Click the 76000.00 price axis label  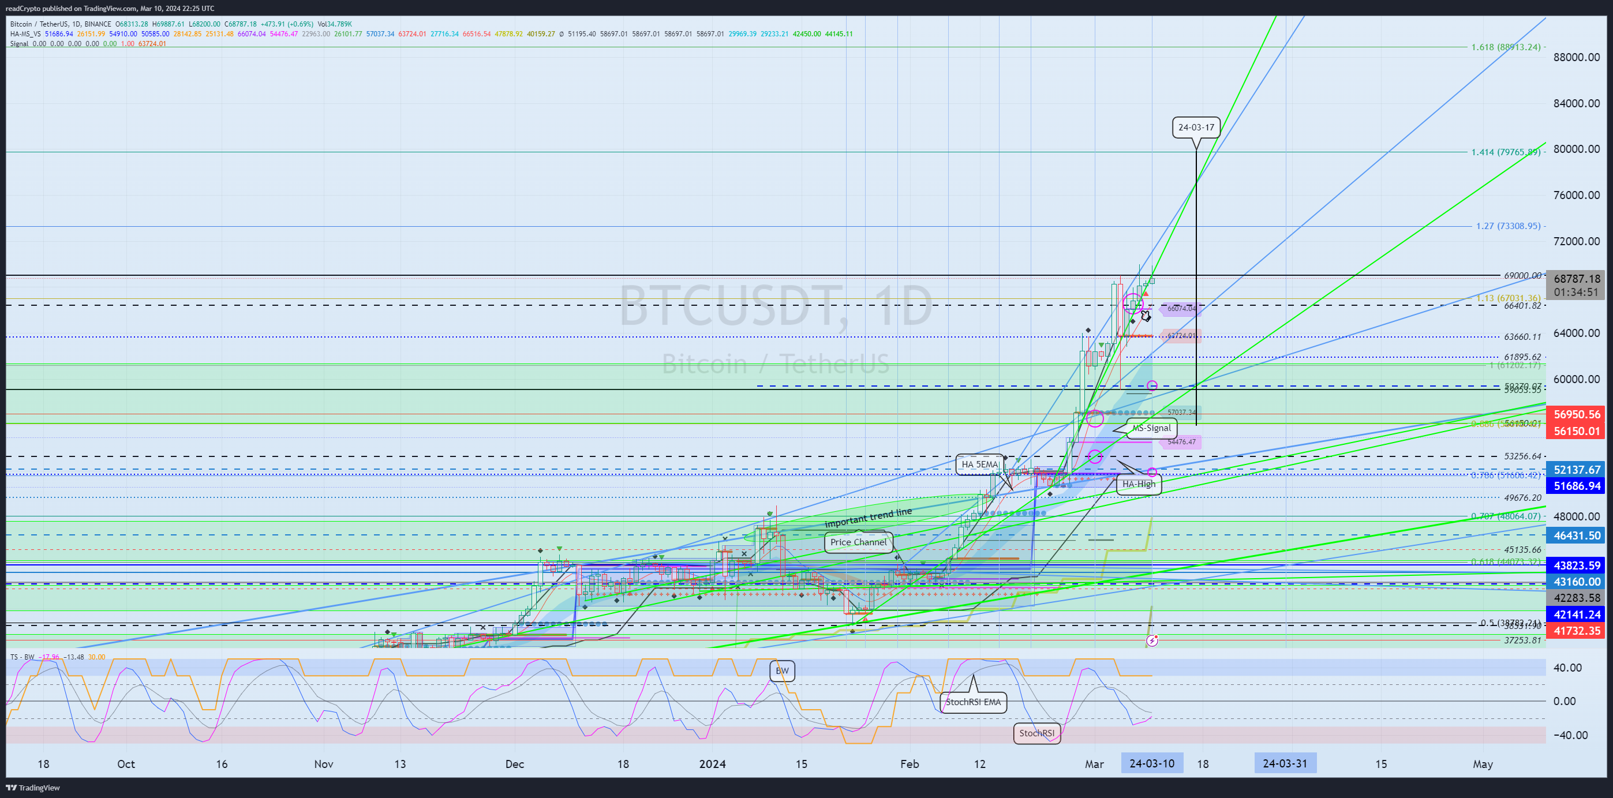click(x=1576, y=194)
